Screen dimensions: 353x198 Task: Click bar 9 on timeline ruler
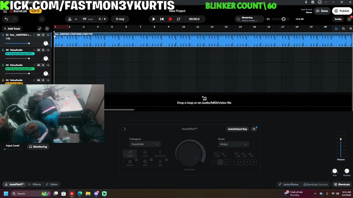[x=169, y=27]
